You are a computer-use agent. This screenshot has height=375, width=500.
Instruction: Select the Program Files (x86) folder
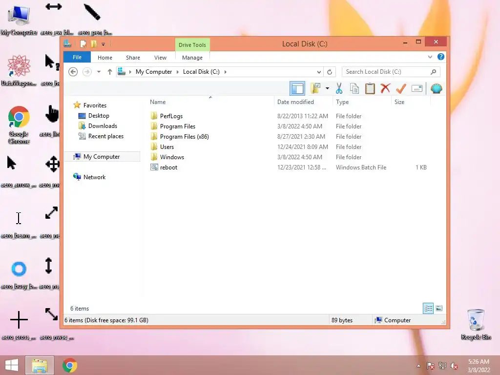click(x=184, y=137)
